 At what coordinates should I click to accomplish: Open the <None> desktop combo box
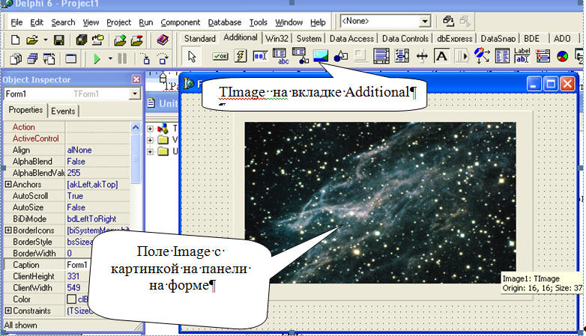(x=385, y=21)
